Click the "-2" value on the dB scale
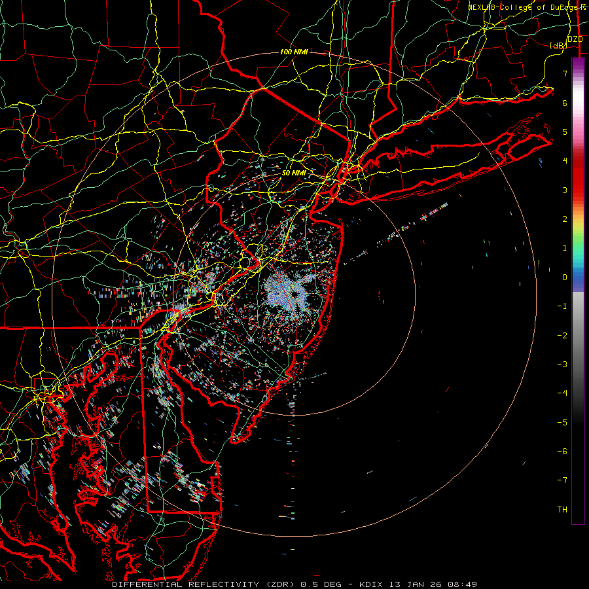 [562, 336]
